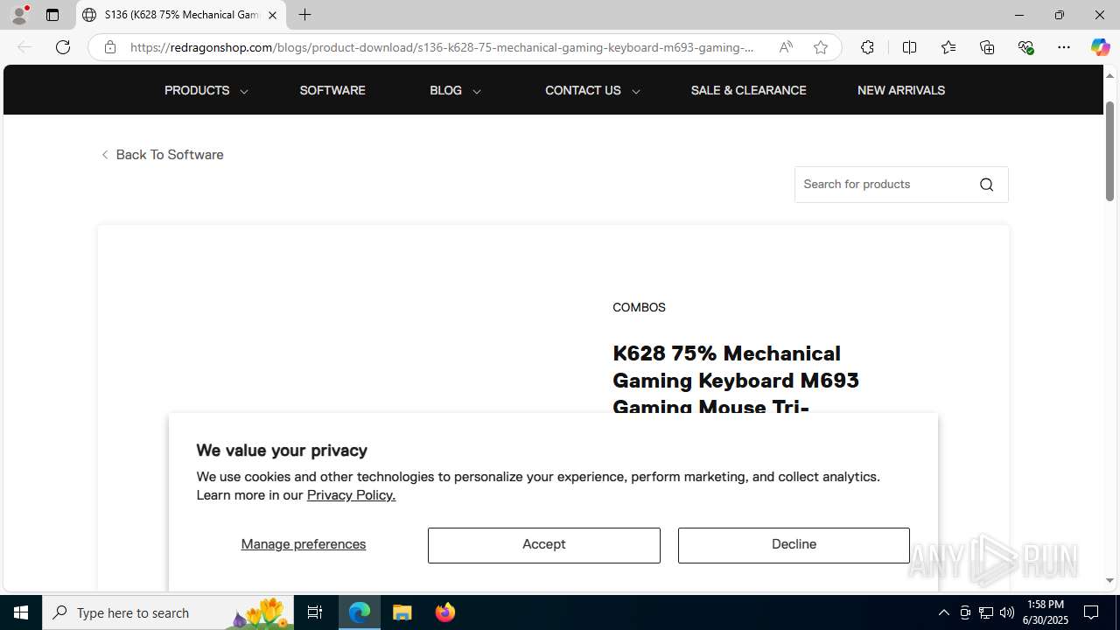Accept the cookies

pyautogui.click(x=544, y=545)
